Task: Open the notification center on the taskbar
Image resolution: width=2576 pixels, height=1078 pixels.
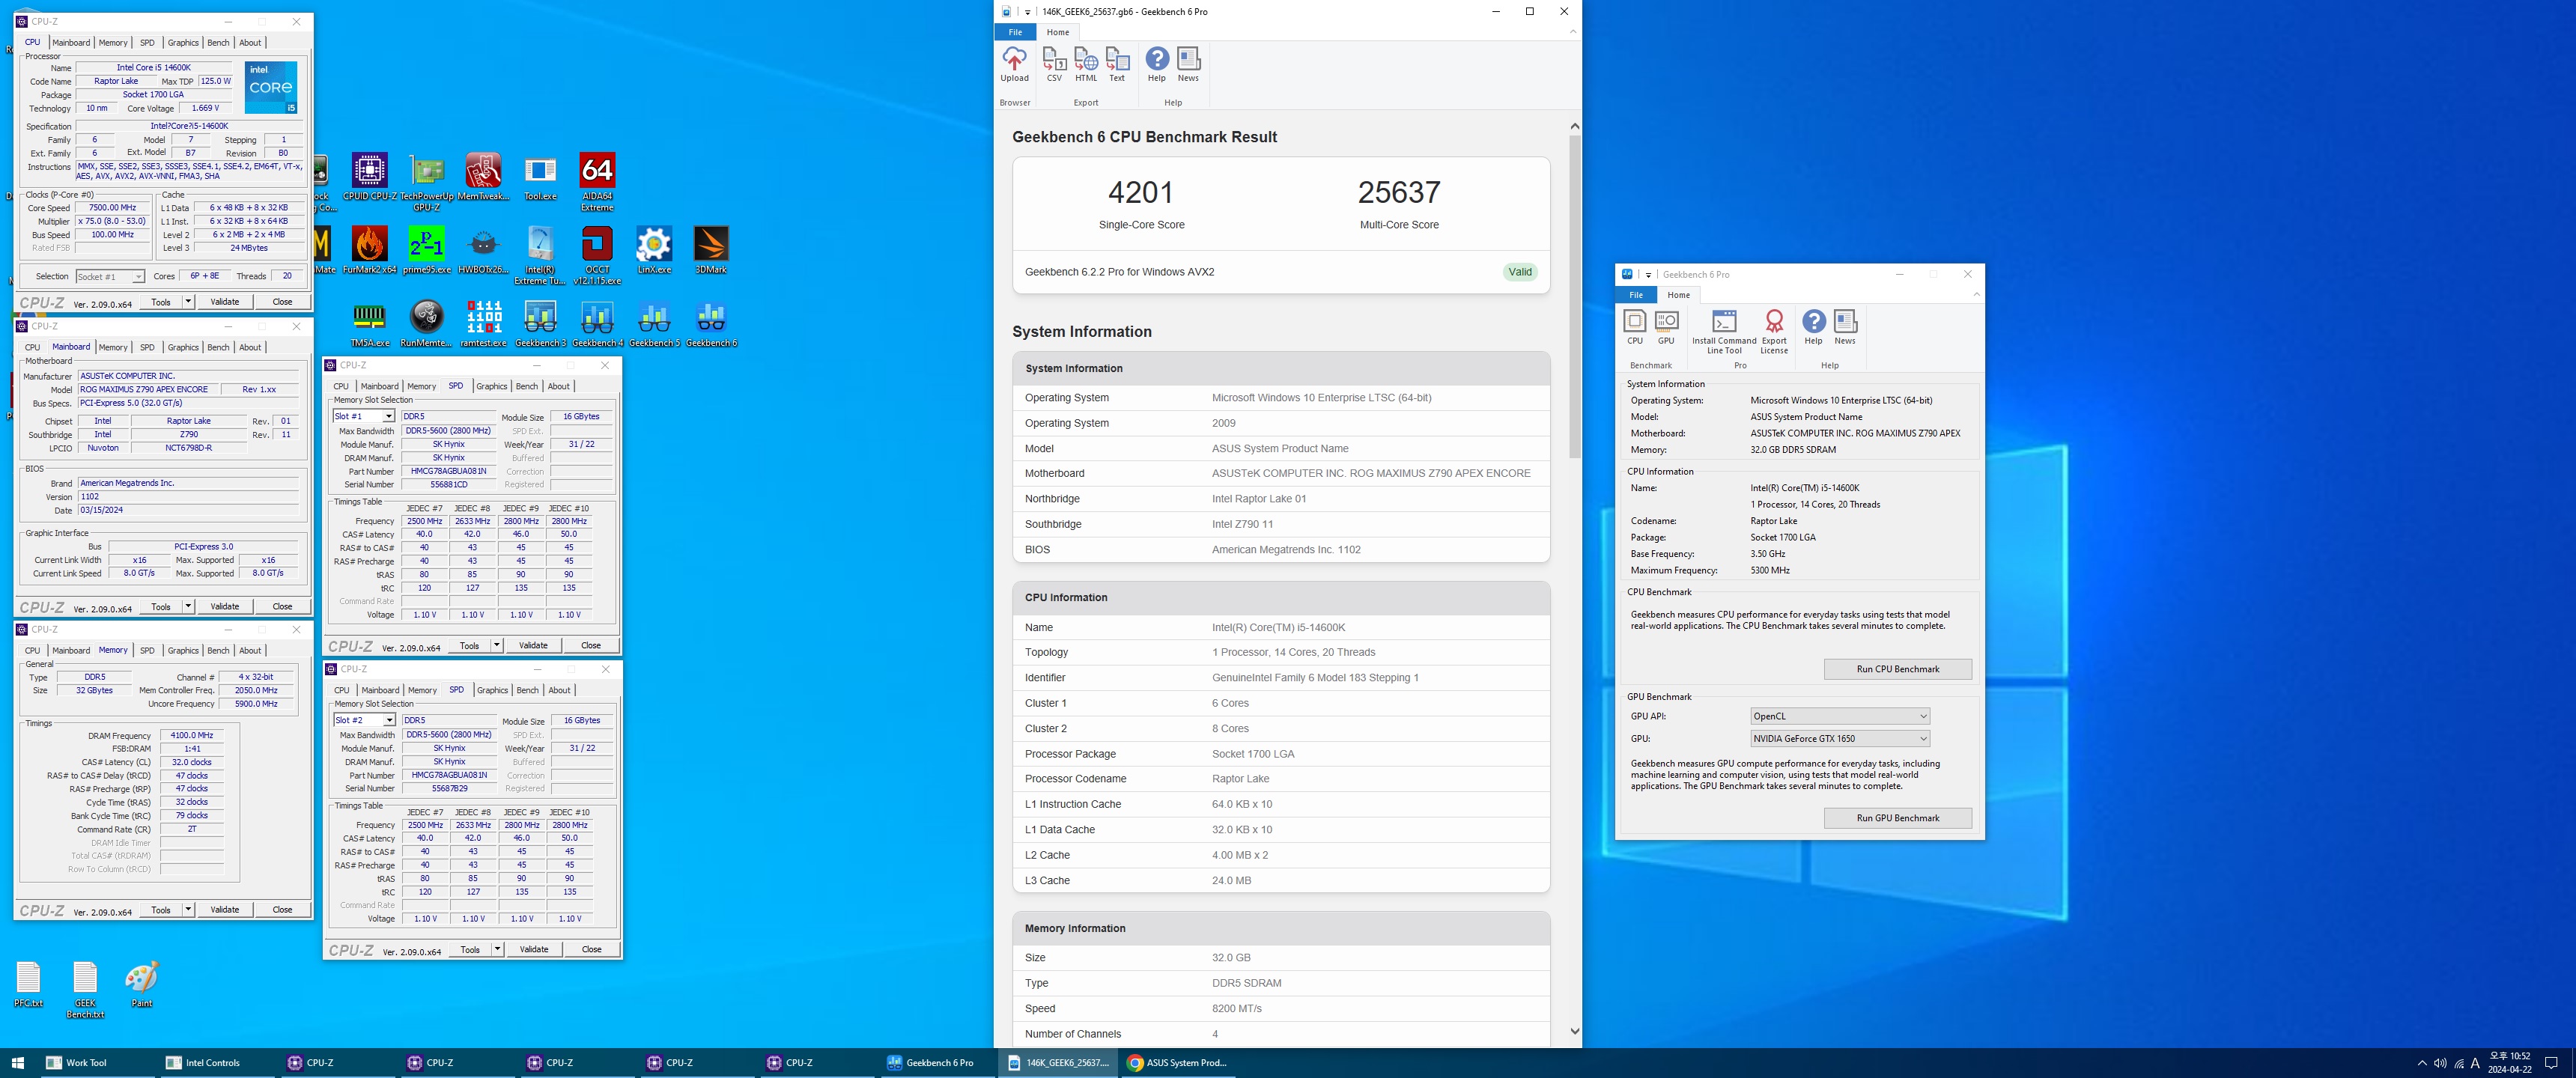Action: coord(2551,1062)
